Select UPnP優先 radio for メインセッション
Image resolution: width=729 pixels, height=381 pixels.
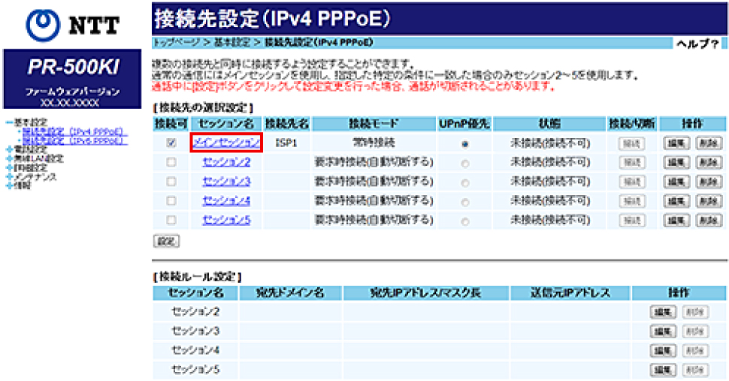tap(465, 142)
